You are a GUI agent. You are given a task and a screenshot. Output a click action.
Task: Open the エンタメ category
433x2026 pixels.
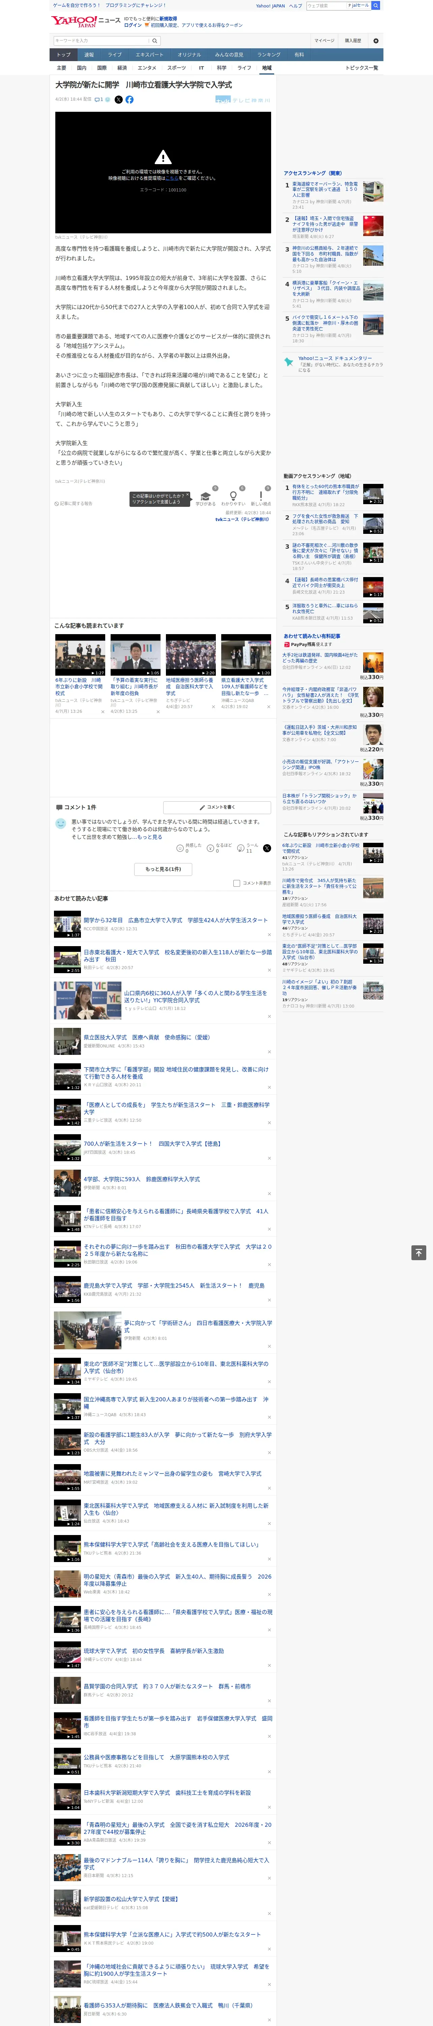click(147, 68)
